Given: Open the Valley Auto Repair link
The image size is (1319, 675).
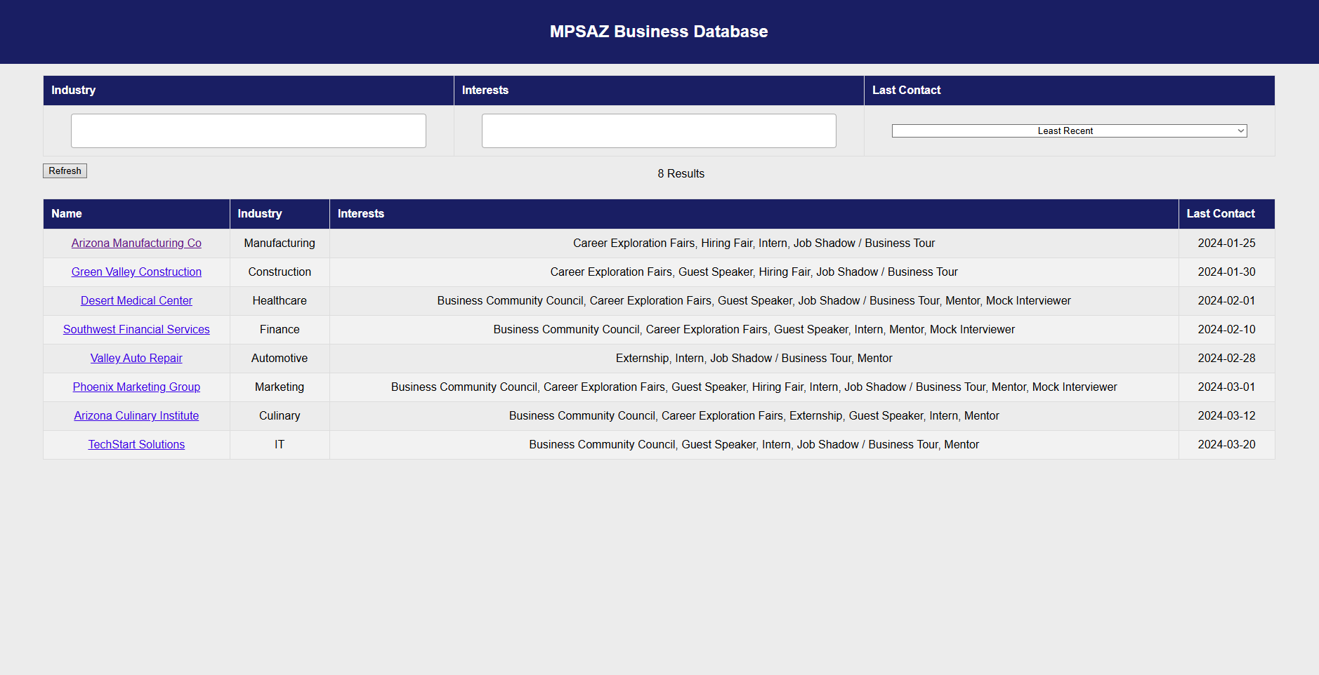Looking at the screenshot, I should [136, 358].
